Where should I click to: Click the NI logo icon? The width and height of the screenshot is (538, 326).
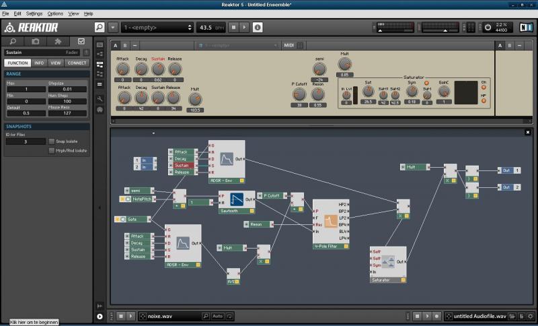(526, 27)
